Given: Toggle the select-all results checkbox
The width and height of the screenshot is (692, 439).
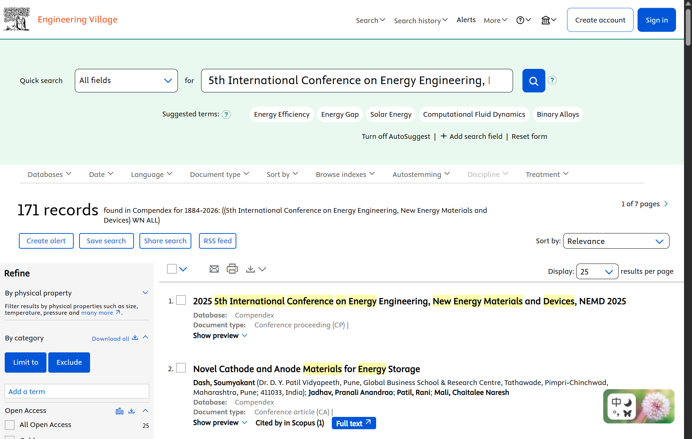Looking at the screenshot, I should point(172,269).
